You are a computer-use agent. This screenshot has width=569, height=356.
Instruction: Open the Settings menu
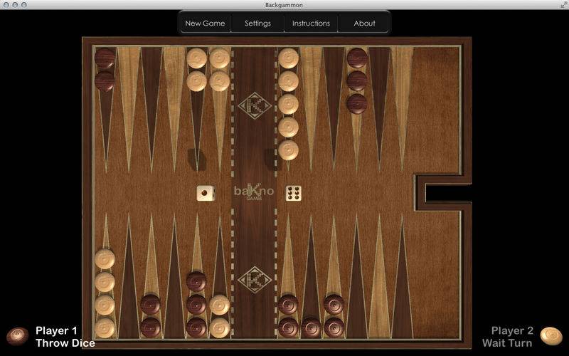(257, 23)
